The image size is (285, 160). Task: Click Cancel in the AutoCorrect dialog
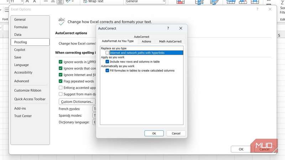pyautogui.click(x=176, y=133)
